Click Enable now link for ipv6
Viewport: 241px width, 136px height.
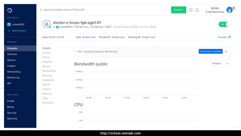89,37
